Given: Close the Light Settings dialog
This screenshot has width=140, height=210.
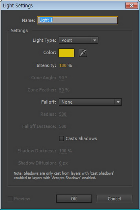Looking at the screenshot, I should [132, 5].
